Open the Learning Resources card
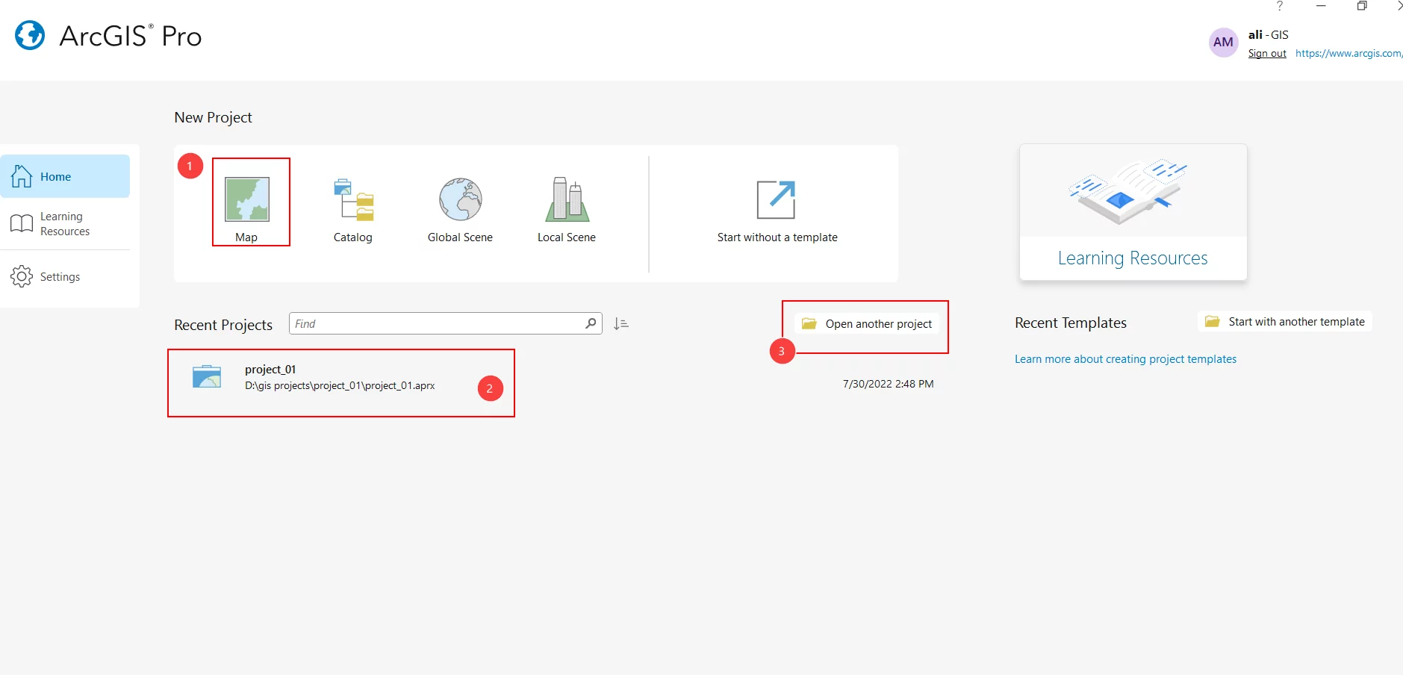This screenshot has width=1403, height=675. pyautogui.click(x=1133, y=212)
